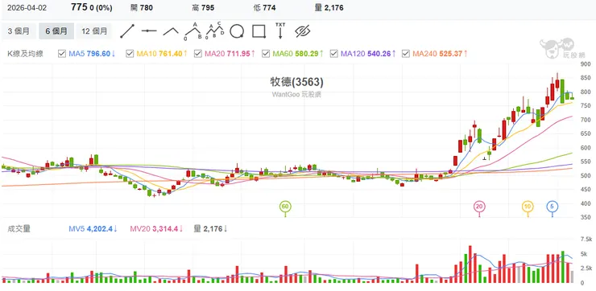
Task: Click the 低 774 low price
Action: point(264,8)
